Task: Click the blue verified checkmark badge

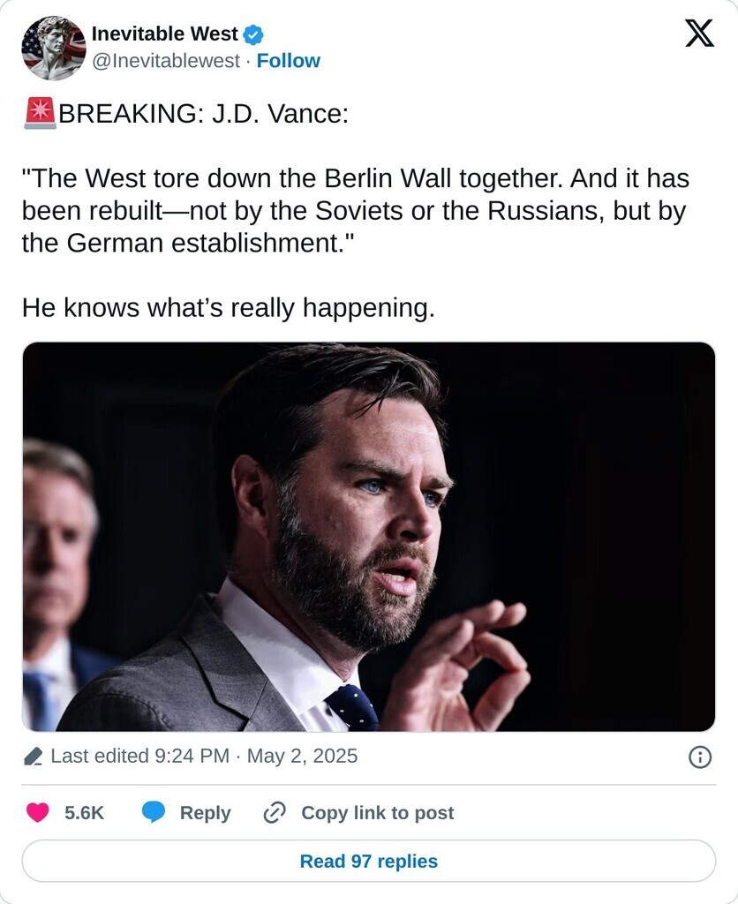Action: pos(253,34)
